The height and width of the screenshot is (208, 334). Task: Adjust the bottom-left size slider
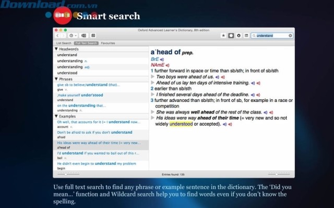point(67,174)
